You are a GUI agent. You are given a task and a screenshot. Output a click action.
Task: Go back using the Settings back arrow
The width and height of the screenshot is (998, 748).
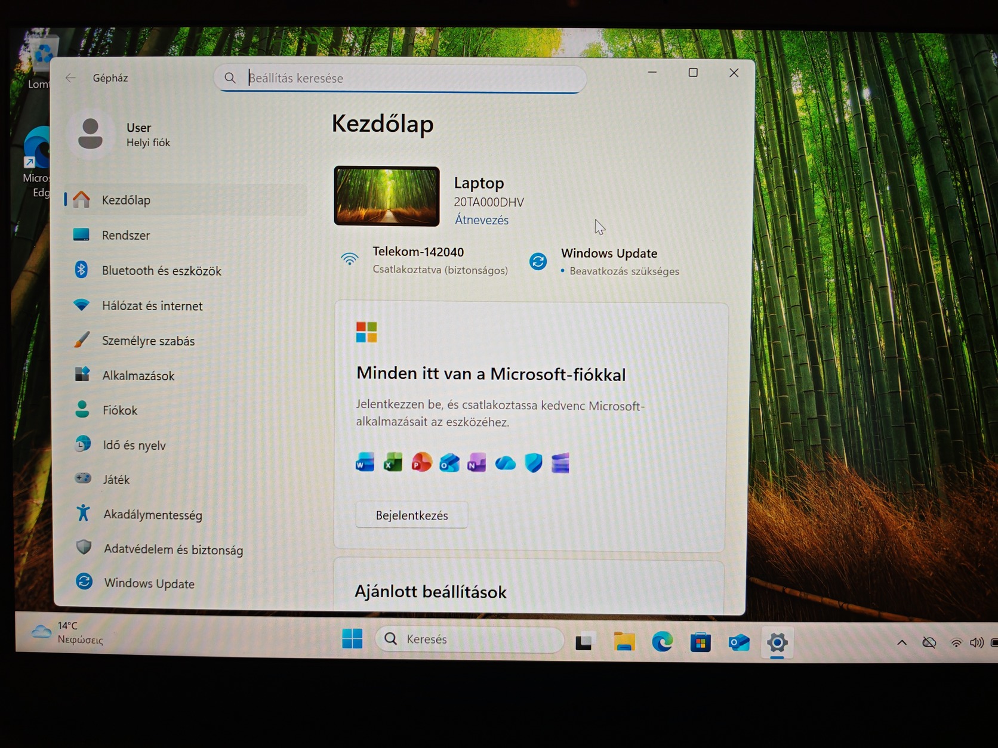[70, 78]
